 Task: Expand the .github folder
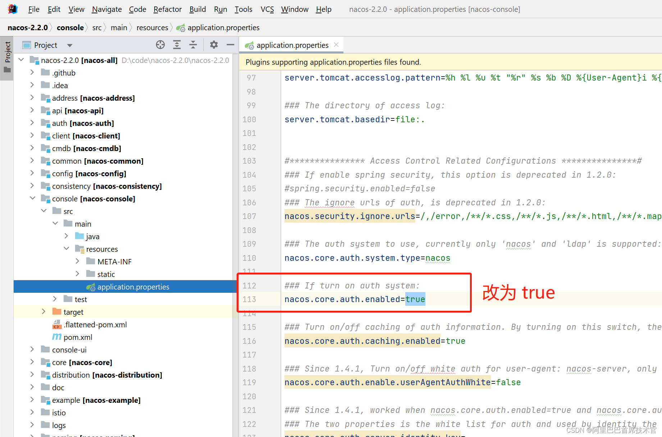32,72
